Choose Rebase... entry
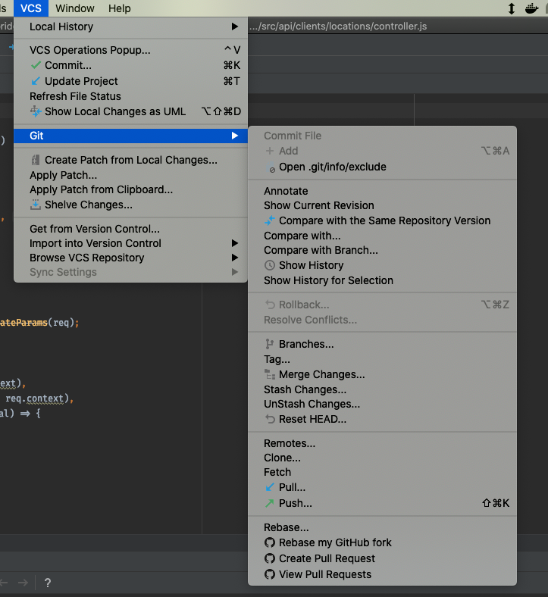This screenshot has height=597, width=548. (x=382, y=528)
